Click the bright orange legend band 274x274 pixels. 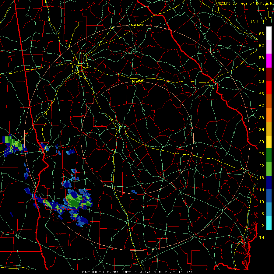269,115
